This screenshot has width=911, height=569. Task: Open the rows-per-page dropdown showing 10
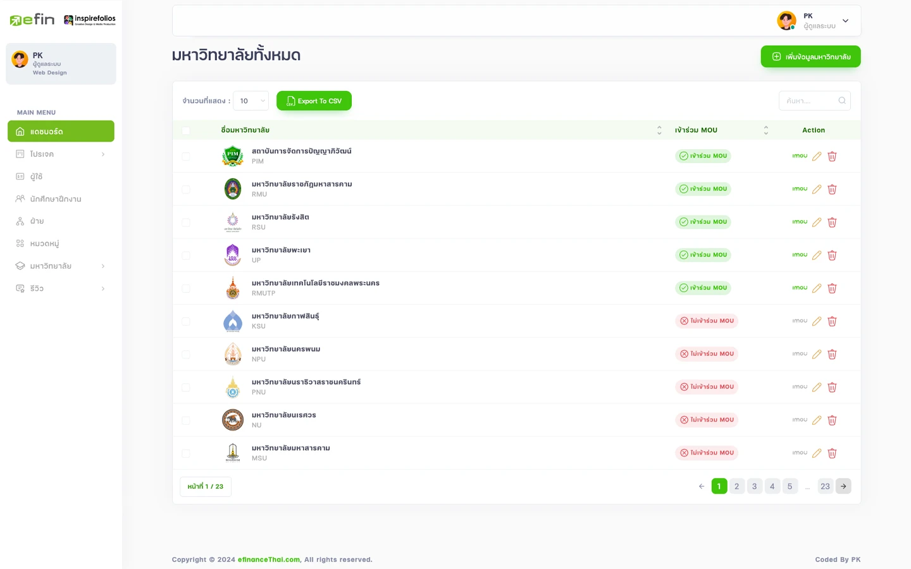[x=251, y=101]
